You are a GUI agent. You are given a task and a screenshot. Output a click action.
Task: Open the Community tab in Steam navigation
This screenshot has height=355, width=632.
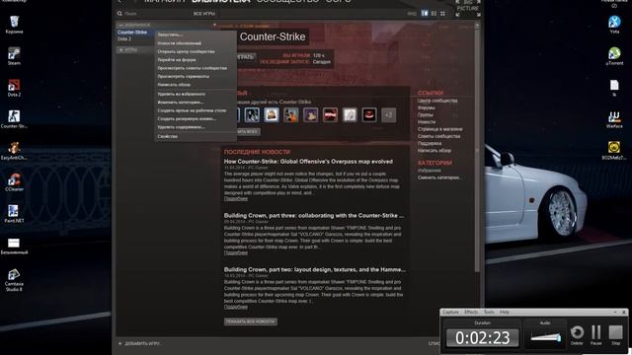tap(287, 1)
